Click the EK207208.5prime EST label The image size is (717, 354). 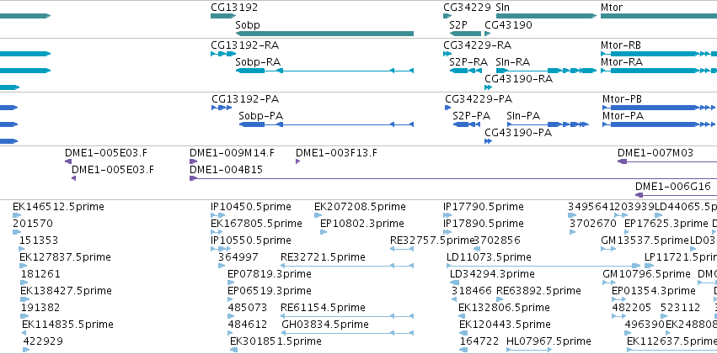[360, 207]
